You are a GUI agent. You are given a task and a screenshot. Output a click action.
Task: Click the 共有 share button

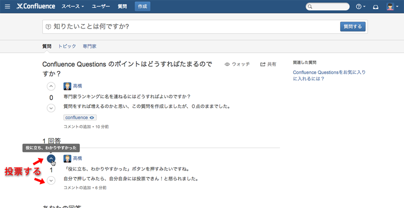[268, 64]
